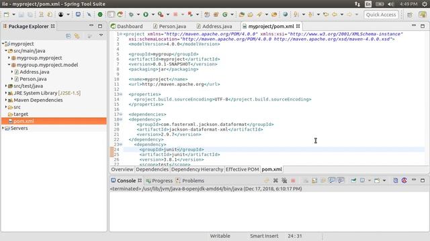Toggle Show Console on standard error change
The width and height of the screenshot is (430, 241).
(341, 180)
